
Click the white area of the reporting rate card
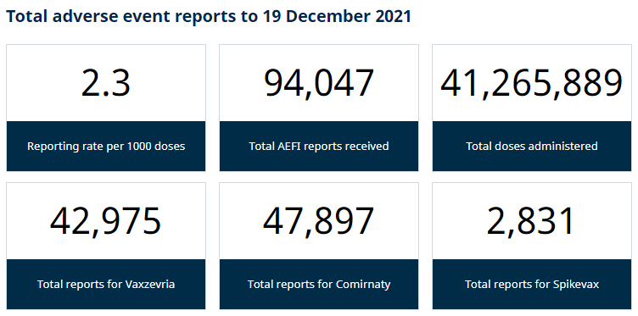(106, 83)
